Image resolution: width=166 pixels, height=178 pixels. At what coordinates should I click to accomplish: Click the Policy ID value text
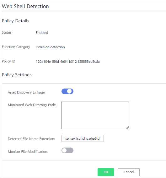click(x=68, y=62)
